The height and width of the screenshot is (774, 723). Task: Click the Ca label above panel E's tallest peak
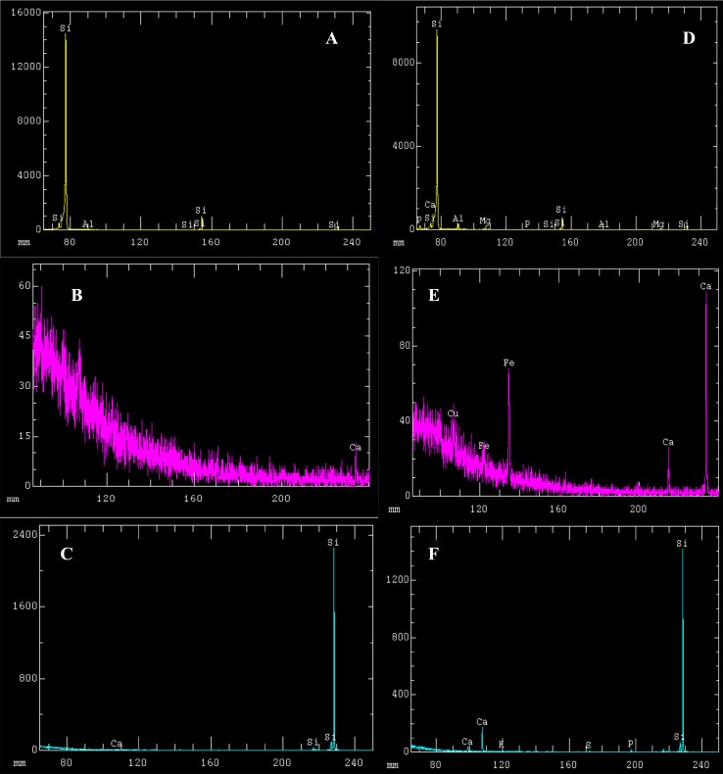[705, 286]
